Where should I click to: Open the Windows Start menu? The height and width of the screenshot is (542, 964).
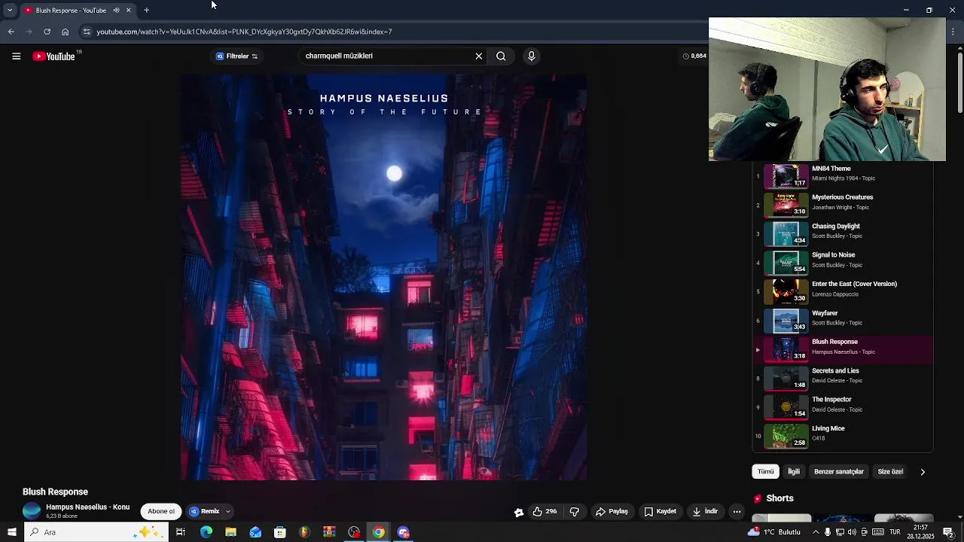[11, 532]
